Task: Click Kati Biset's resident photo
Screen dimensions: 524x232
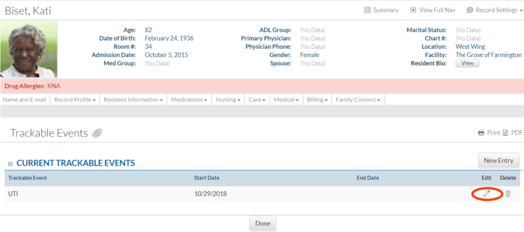Action: pyautogui.click(x=29, y=49)
